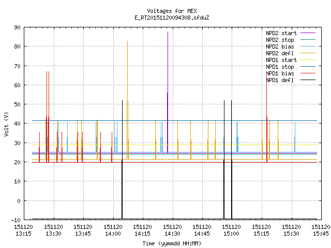Click the 'NPD2 defl' legend label
This screenshot has height=248, width=331.
280,53
